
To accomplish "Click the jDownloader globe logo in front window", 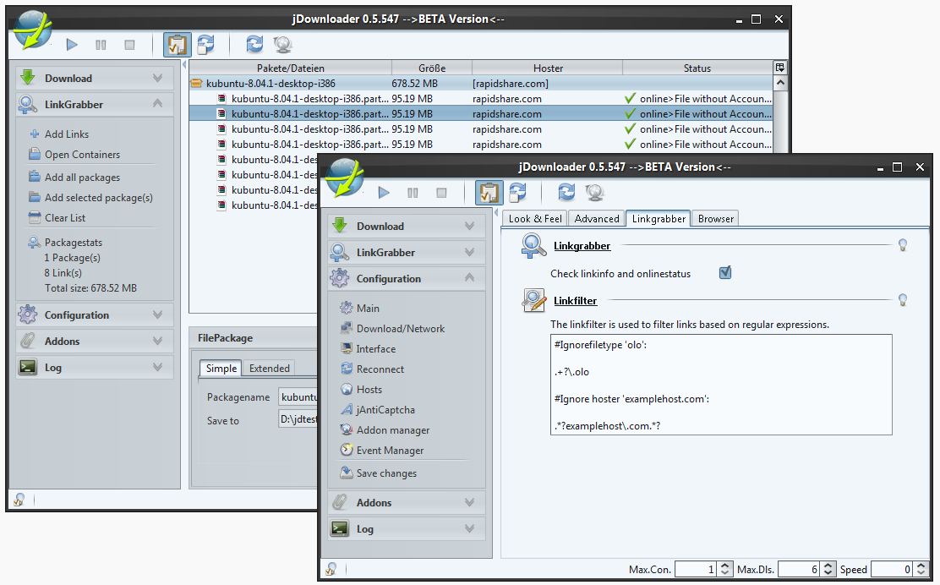I will (343, 178).
